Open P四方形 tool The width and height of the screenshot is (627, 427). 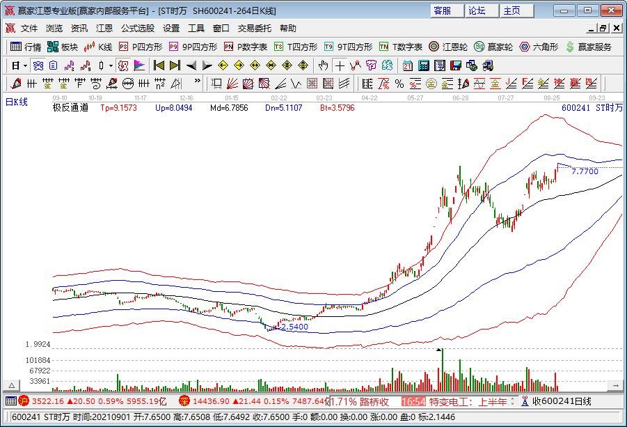(x=141, y=47)
